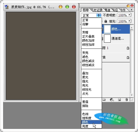The height and width of the screenshot is (132, 138).
Task: Create a new layer group folder icon
Action: [104, 100]
